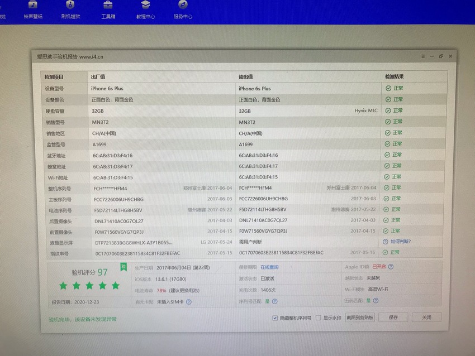Click the 保存 button

393,317
